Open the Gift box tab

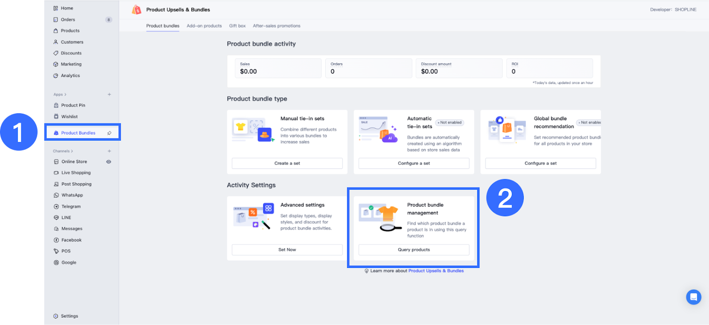click(238, 26)
